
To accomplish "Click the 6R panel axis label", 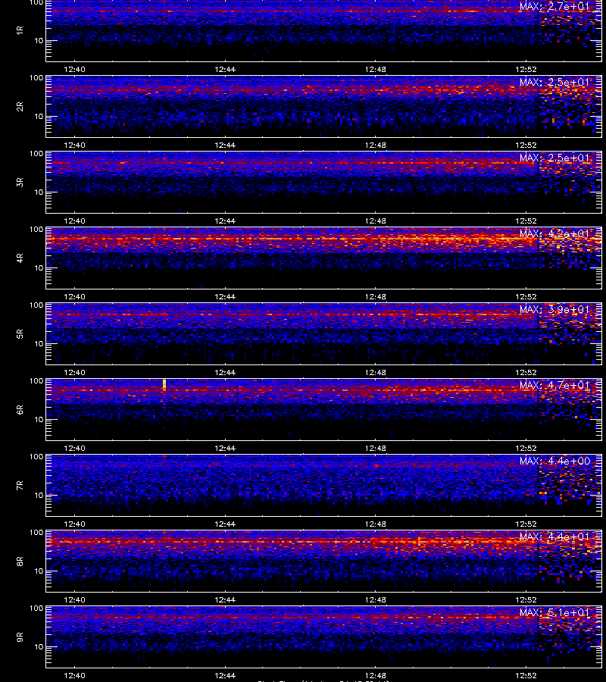I will tap(20, 410).
